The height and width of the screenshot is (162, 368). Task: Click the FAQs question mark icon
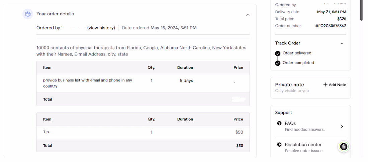pos(279,123)
